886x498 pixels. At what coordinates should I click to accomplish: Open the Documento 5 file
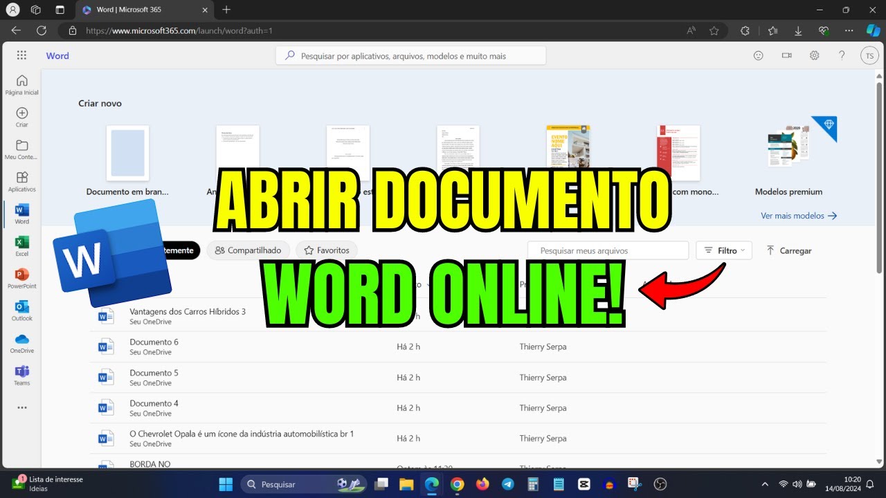pos(154,373)
